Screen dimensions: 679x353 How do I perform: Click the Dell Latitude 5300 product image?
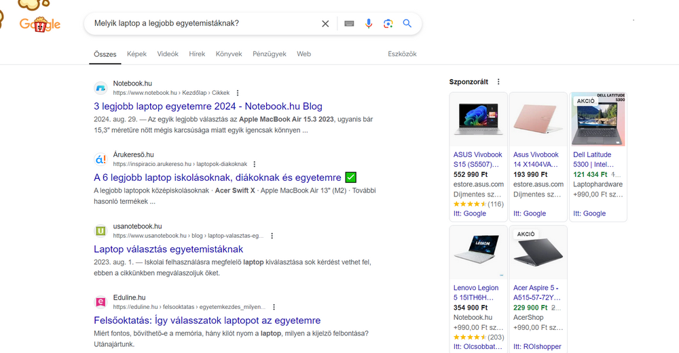[598, 119]
